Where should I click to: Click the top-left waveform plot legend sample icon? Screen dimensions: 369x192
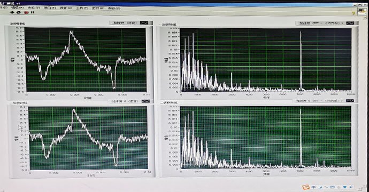pyautogui.click(x=144, y=23)
